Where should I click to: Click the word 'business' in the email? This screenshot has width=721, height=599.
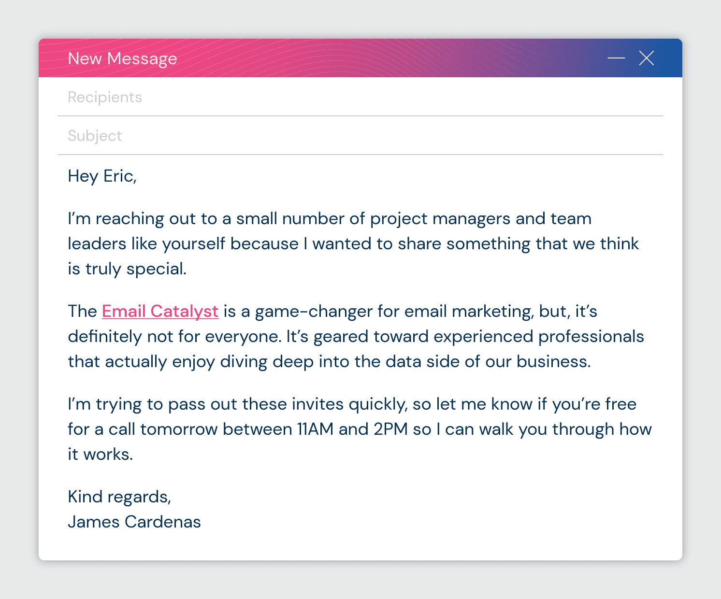coord(552,362)
